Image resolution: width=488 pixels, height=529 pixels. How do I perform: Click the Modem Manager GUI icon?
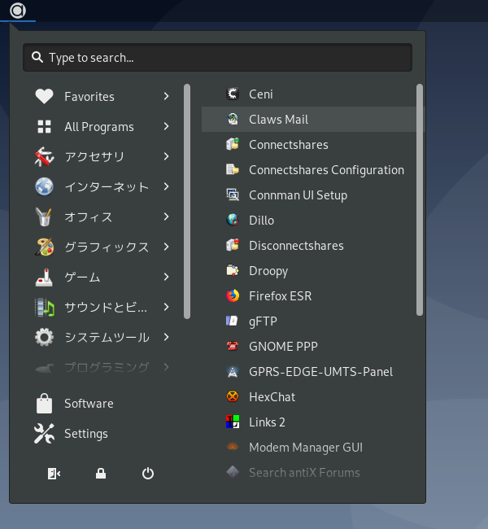(233, 447)
